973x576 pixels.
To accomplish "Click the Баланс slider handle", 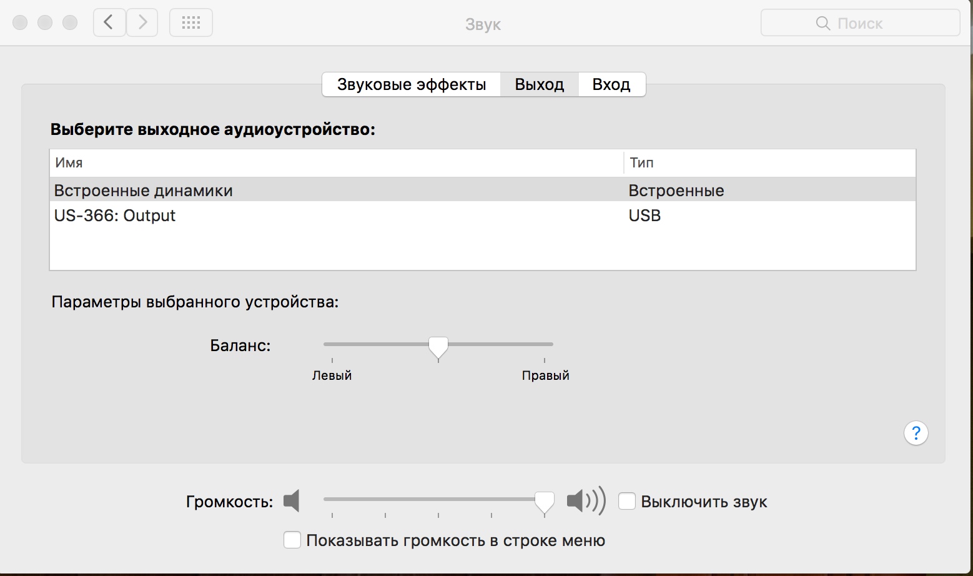I will (438, 347).
